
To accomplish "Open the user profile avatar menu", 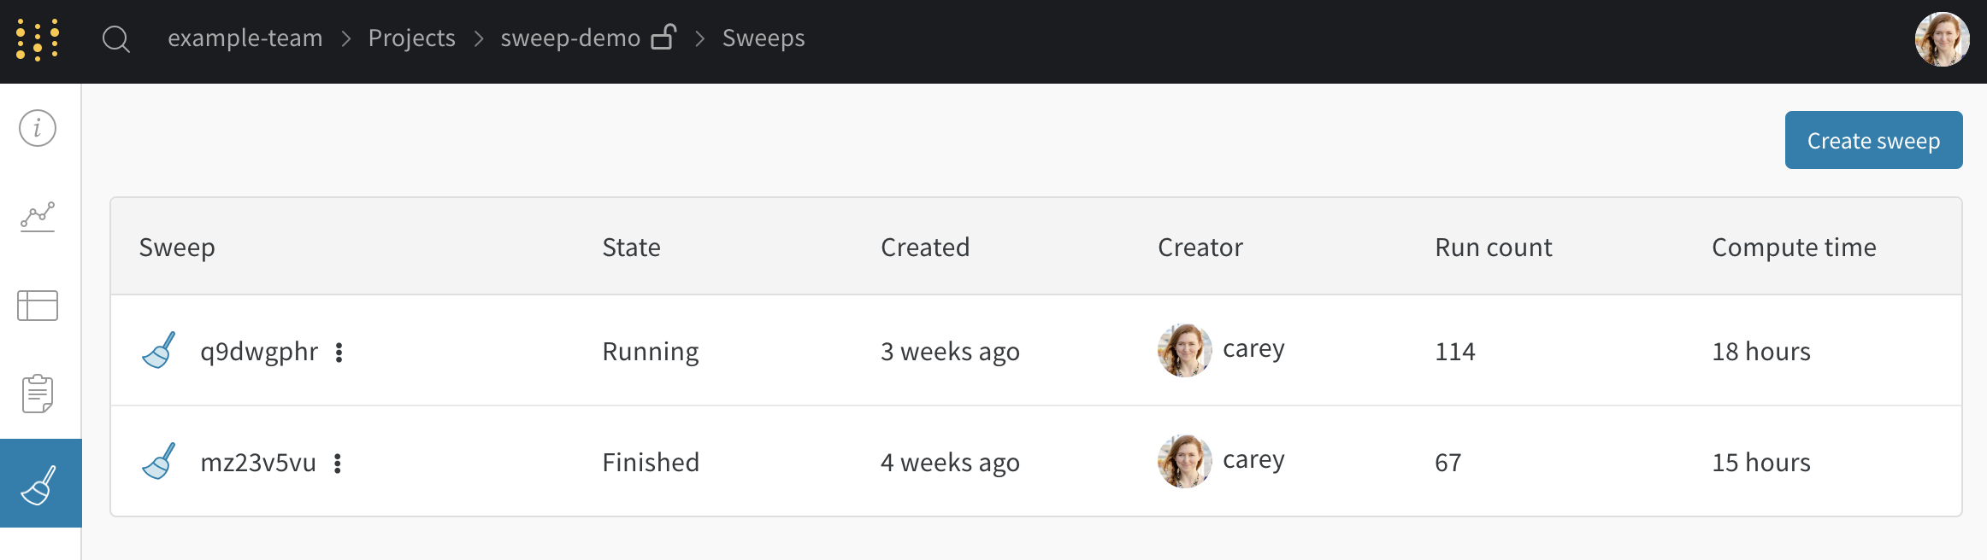I will click(x=1942, y=39).
